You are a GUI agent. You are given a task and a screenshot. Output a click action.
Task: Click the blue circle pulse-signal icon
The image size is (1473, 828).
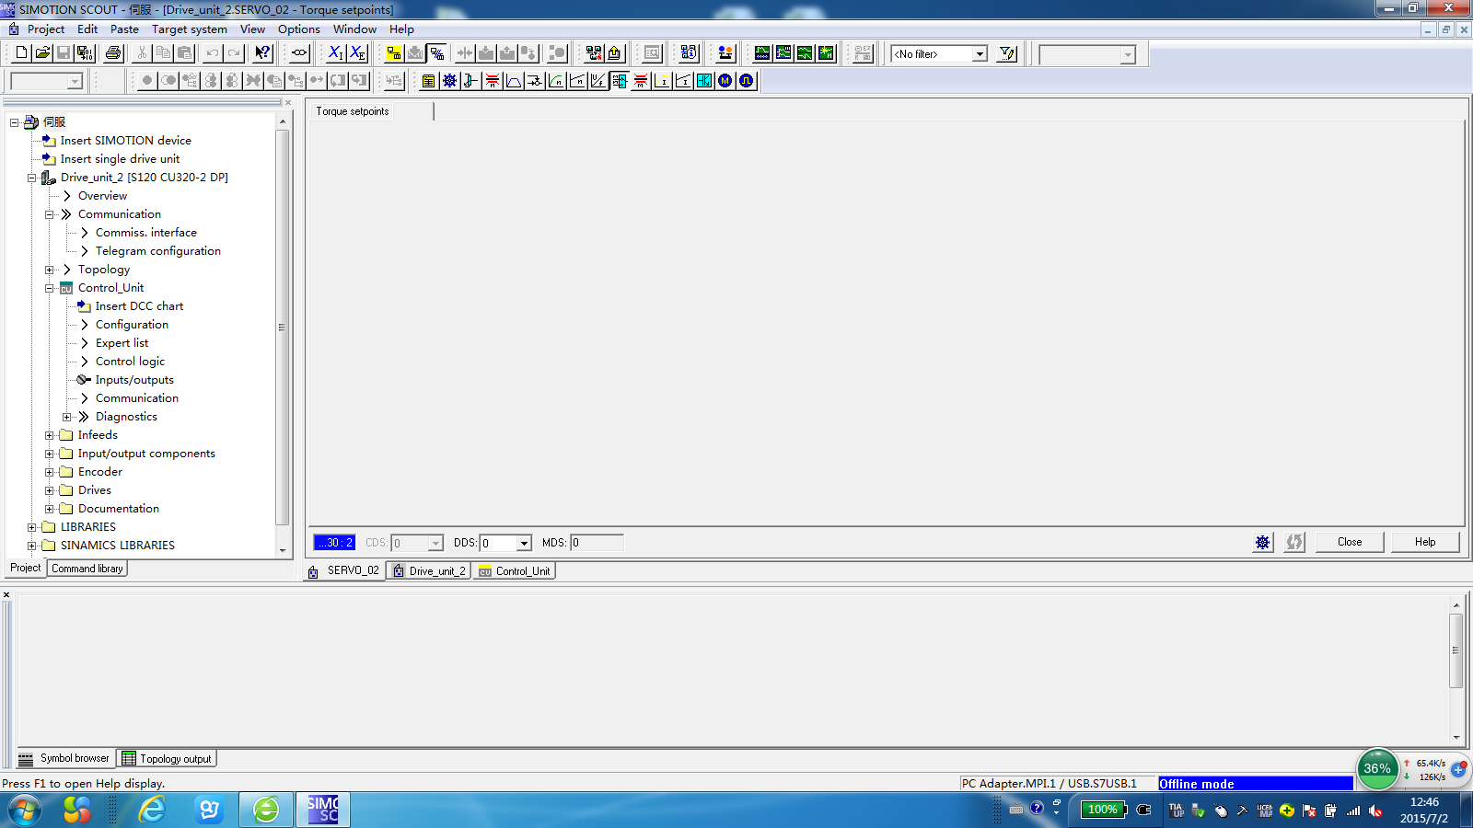[747, 81]
